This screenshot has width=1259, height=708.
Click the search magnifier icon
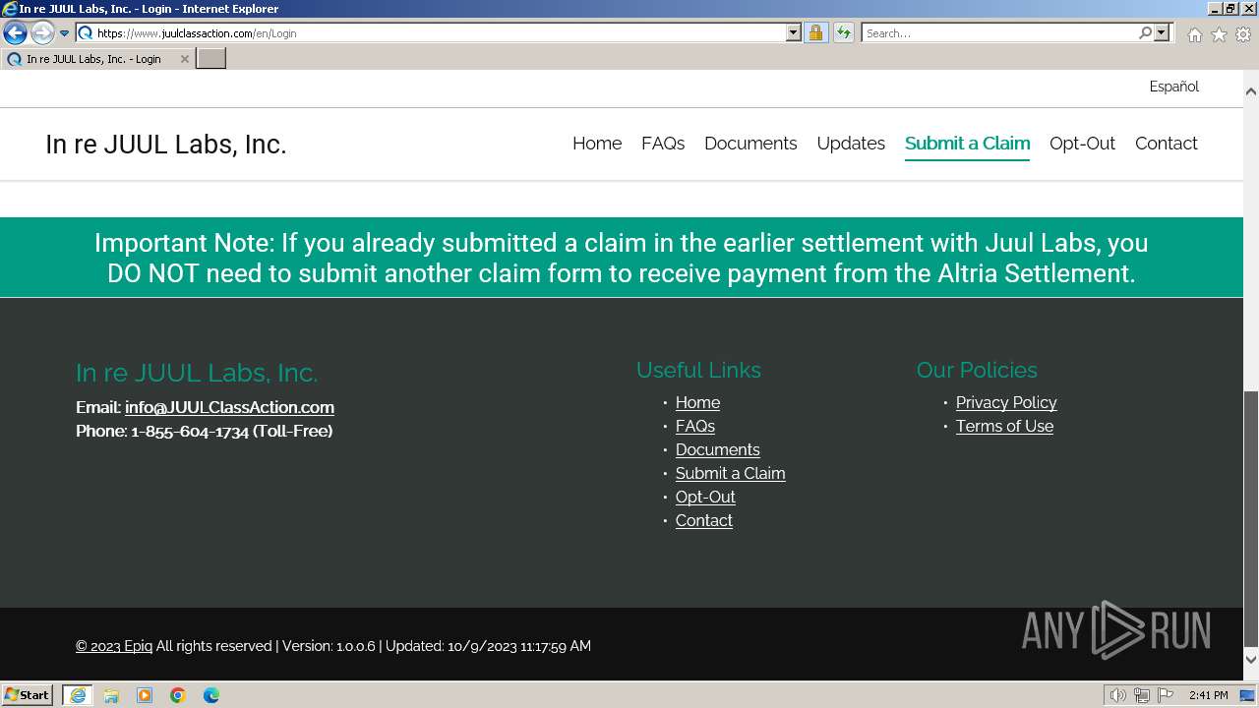1145,32
